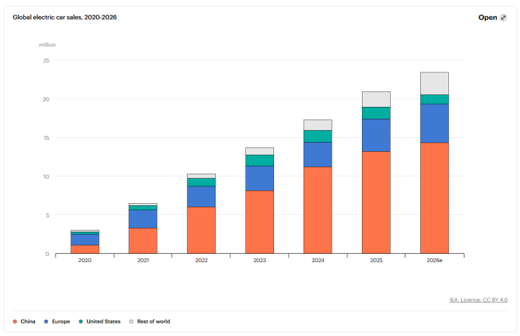This screenshot has height=336, width=520.
Task: Select the Europe segment of 2024 bar
Action: [318, 155]
